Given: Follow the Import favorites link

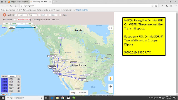Looking at the screenshot, I should pos(82,10).
